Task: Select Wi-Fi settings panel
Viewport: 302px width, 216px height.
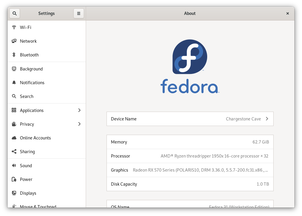Action: 47,27
